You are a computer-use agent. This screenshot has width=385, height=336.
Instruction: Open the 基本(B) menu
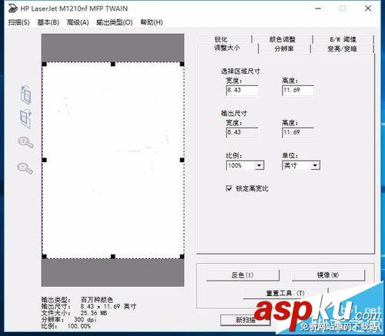coord(49,22)
